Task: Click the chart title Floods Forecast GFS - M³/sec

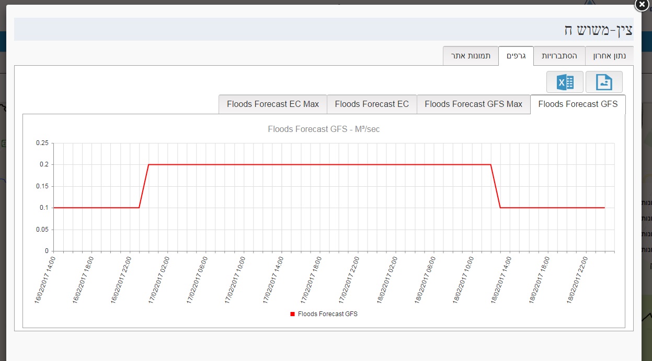Action: [x=324, y=129]
